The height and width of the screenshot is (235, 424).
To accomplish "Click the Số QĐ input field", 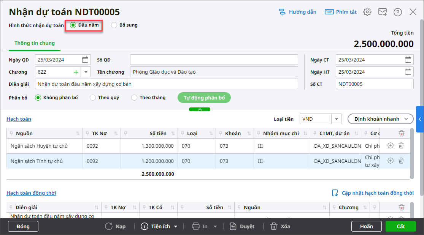I will click(x=214, y=60).
